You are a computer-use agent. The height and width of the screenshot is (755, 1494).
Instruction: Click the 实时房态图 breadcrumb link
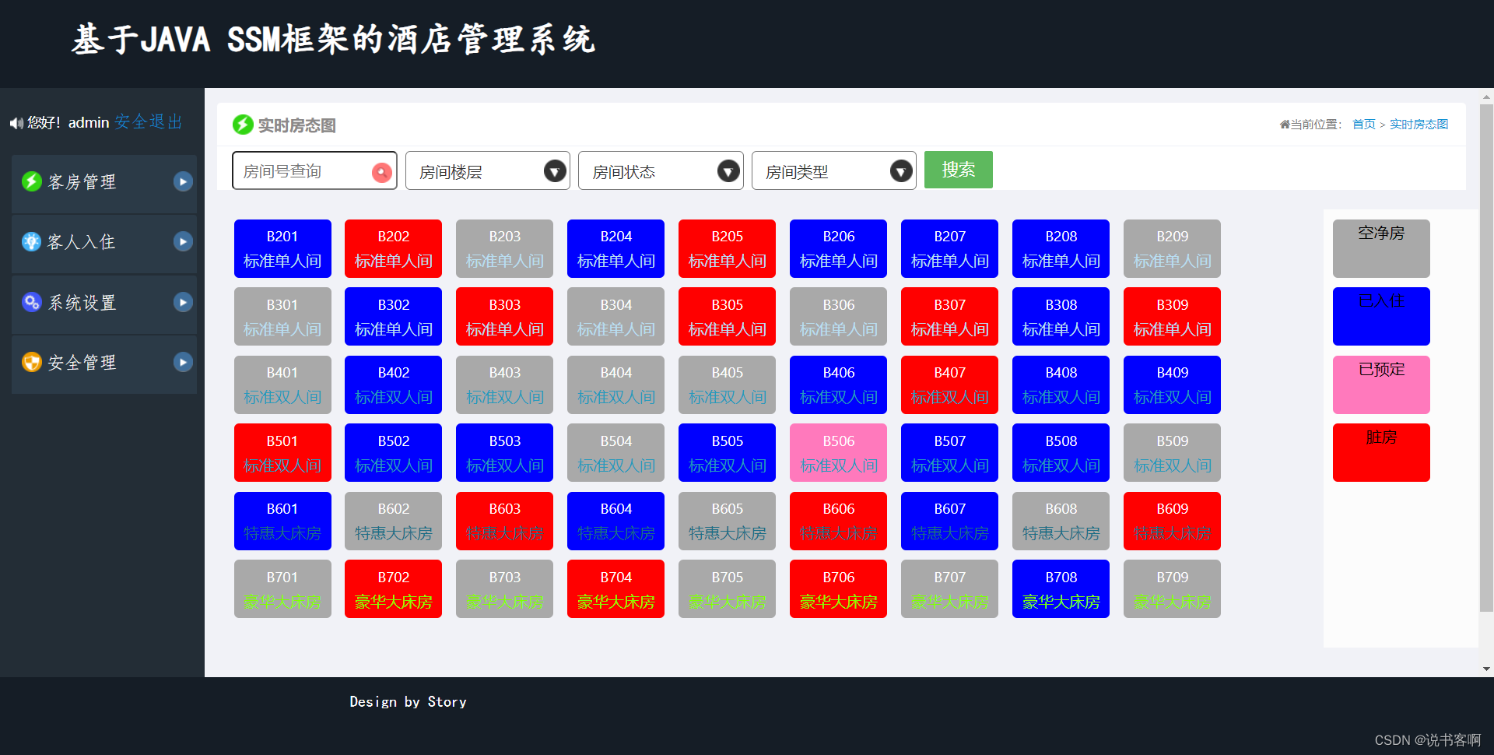click(1419, 125)
